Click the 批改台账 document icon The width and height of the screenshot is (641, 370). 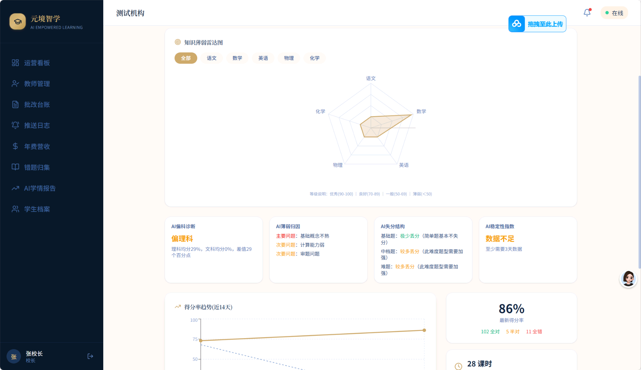[15, 104]
